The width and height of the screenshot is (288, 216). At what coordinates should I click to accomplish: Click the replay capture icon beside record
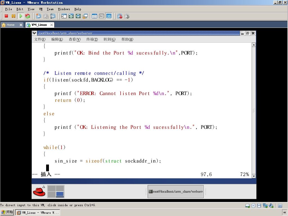pyautogui.click(x=127, y=16)
